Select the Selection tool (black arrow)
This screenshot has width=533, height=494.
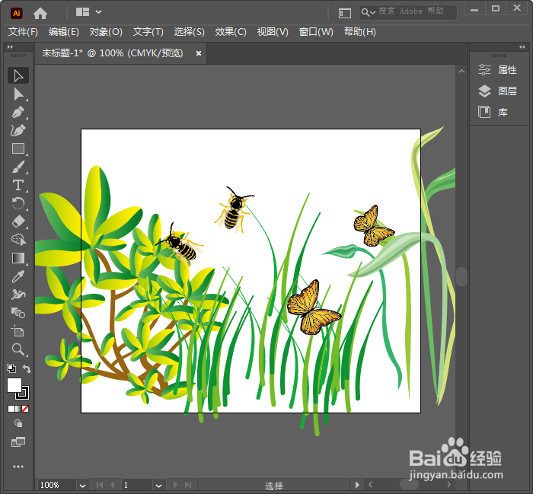coord(18,75)
